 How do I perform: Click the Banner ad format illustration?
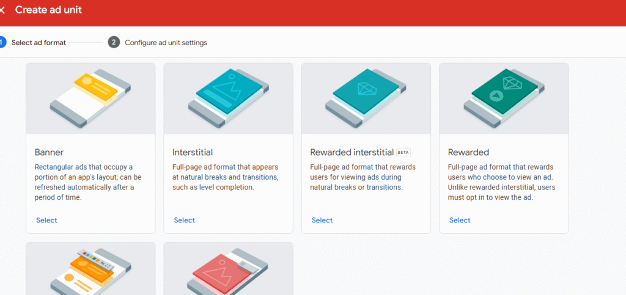coord(90,98)
